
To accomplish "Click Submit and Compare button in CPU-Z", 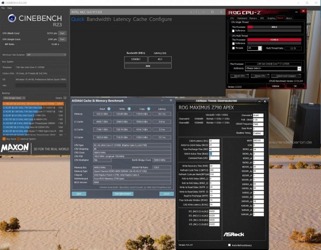I will [286, 76].
